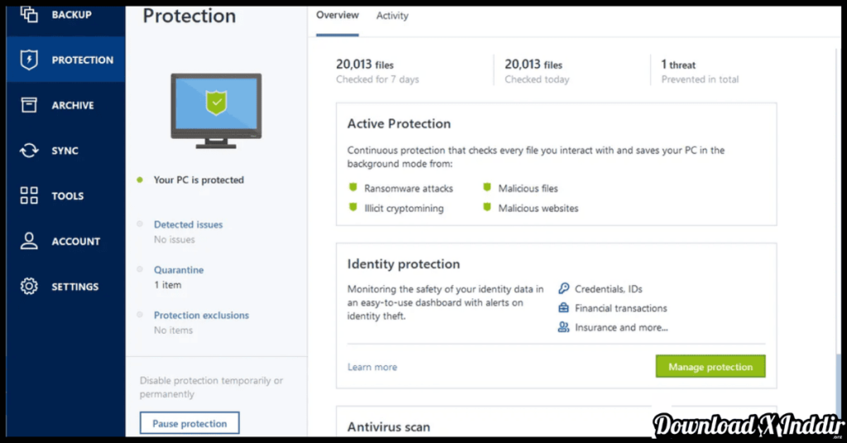Click the Identity protection heading
Image resolution: width=847 pixels, height=443 pixels.
[404, 264]
